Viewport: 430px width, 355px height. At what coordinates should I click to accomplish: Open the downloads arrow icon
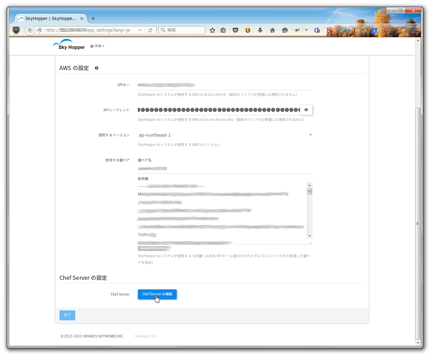[260, 30]
